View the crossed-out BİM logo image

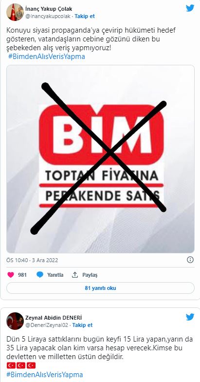pos(100,159)
